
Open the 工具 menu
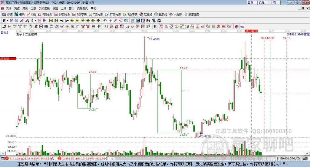tap(63, 8)
